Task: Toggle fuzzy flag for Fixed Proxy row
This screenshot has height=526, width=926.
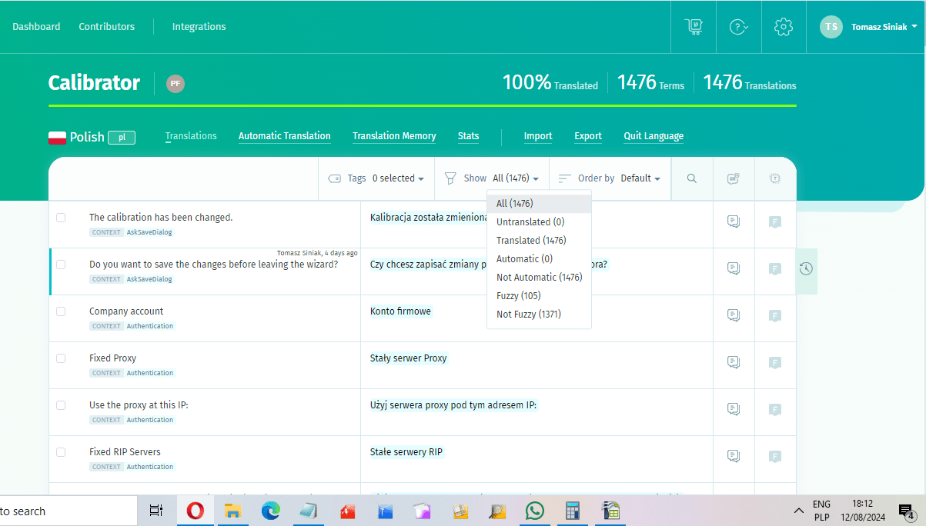Action: click(x=775, y=362)
